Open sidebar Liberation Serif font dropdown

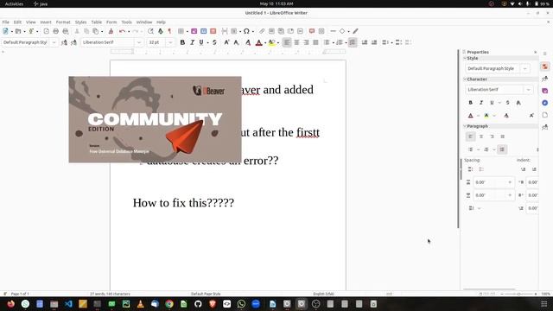528,90
